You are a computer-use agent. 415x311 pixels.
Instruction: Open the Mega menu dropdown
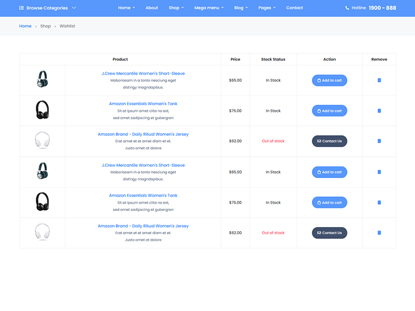click(x=209, y=8)
